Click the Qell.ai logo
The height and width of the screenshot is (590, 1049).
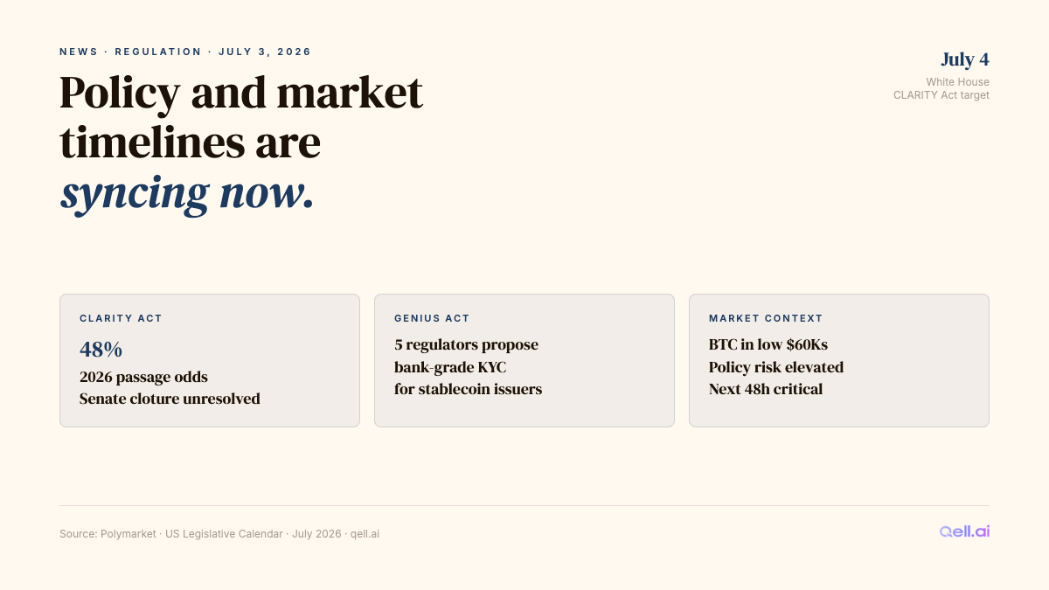pyautogui.click(x=965, y=531)
